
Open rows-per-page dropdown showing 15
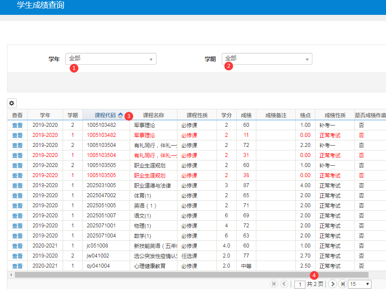point(360,284)
